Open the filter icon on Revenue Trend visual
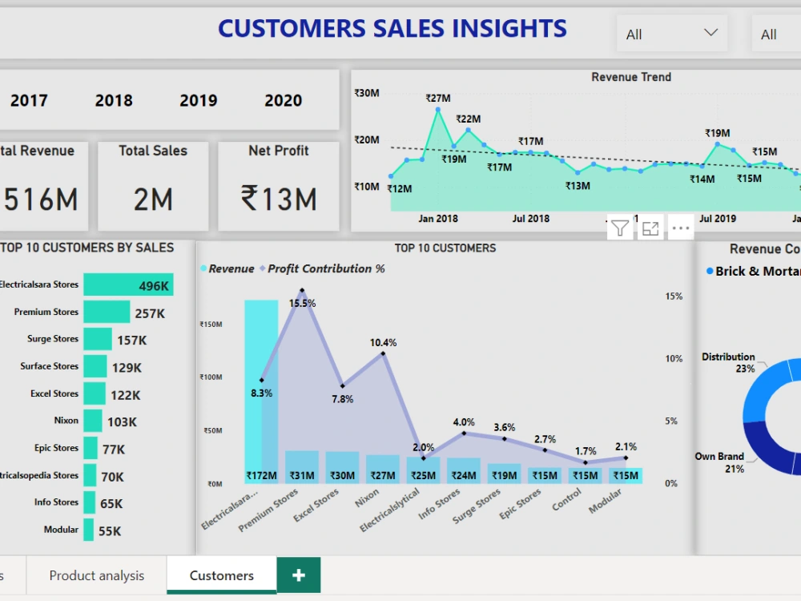 click(x=619, y=228)
